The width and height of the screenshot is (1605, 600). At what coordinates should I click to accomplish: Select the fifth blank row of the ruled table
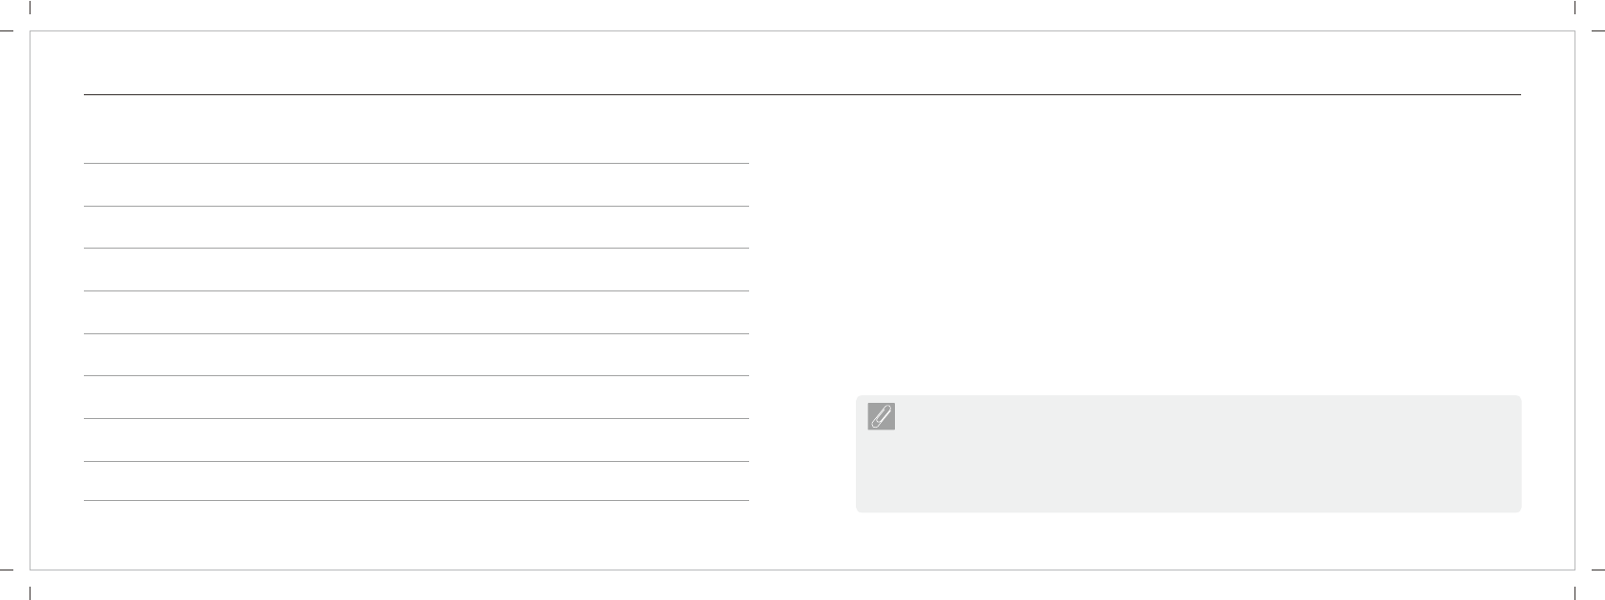(x=416, y=354)
